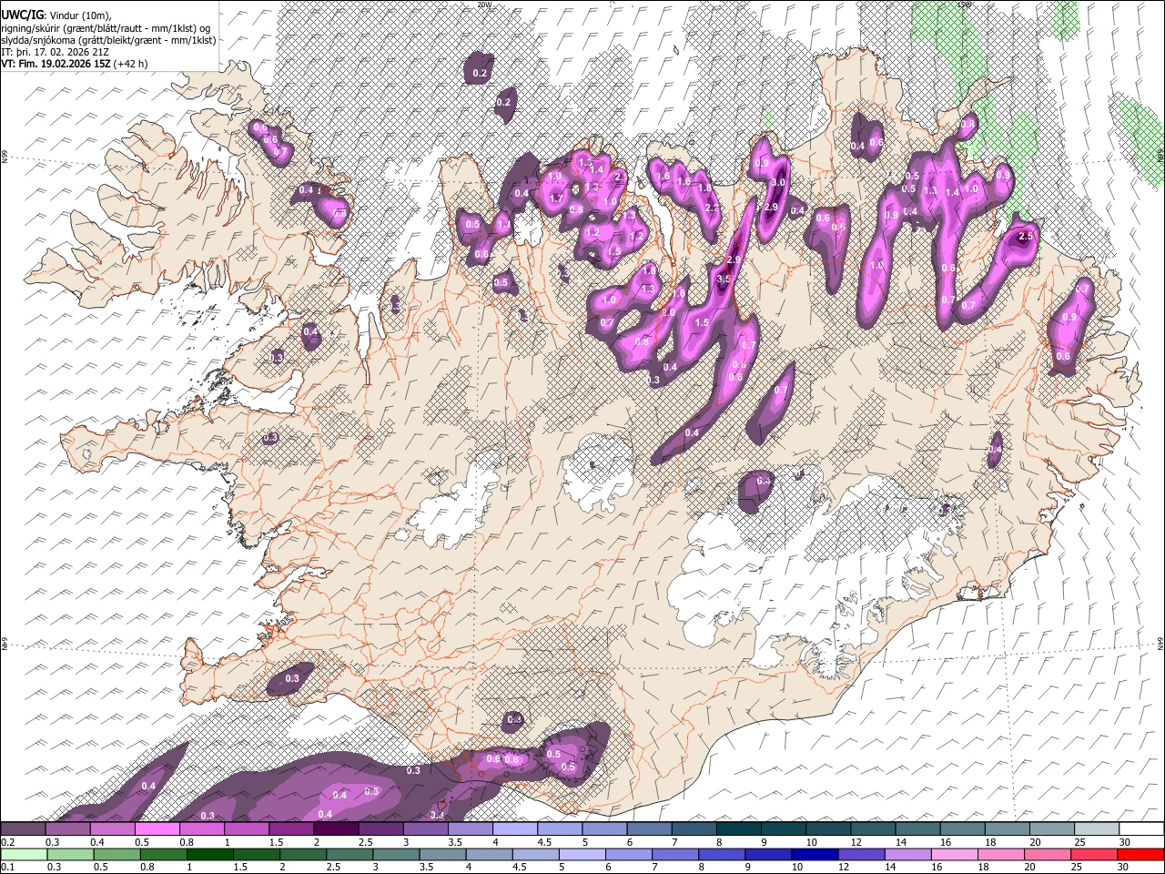1165x874 pixels.
Task: Click the '15W' longitude label
Action: coord(963,5)
